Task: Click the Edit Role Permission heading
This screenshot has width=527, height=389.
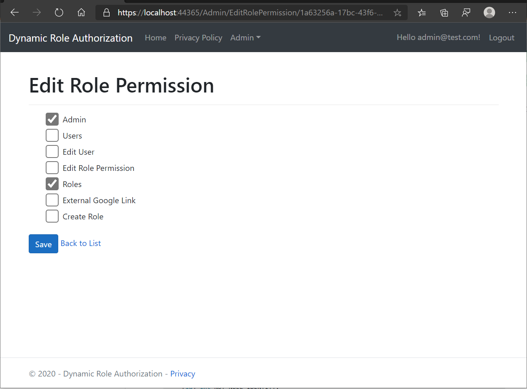Action: 122,86
